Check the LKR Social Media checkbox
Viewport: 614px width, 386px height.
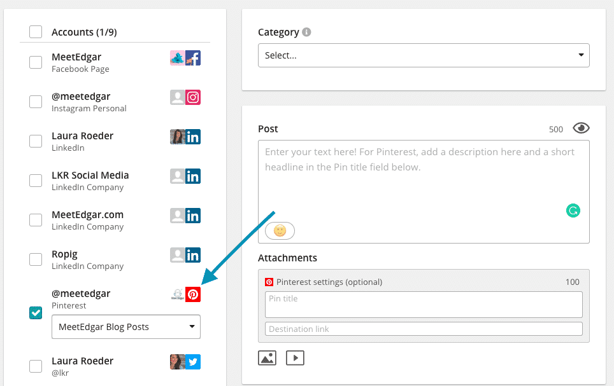pyautogui.click(x=36, y=181)
